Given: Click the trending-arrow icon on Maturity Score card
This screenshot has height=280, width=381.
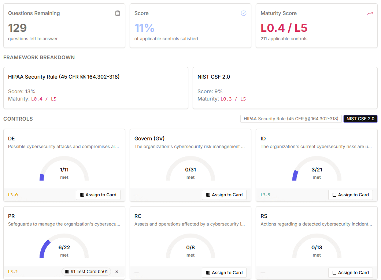Looking at the screenshot, I should [370, 13].
